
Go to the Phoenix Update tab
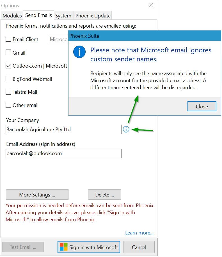pos(93,15)
